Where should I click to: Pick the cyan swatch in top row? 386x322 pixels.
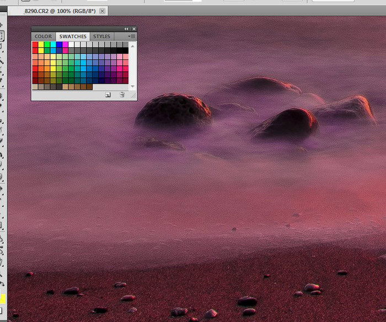pos(53,44)
